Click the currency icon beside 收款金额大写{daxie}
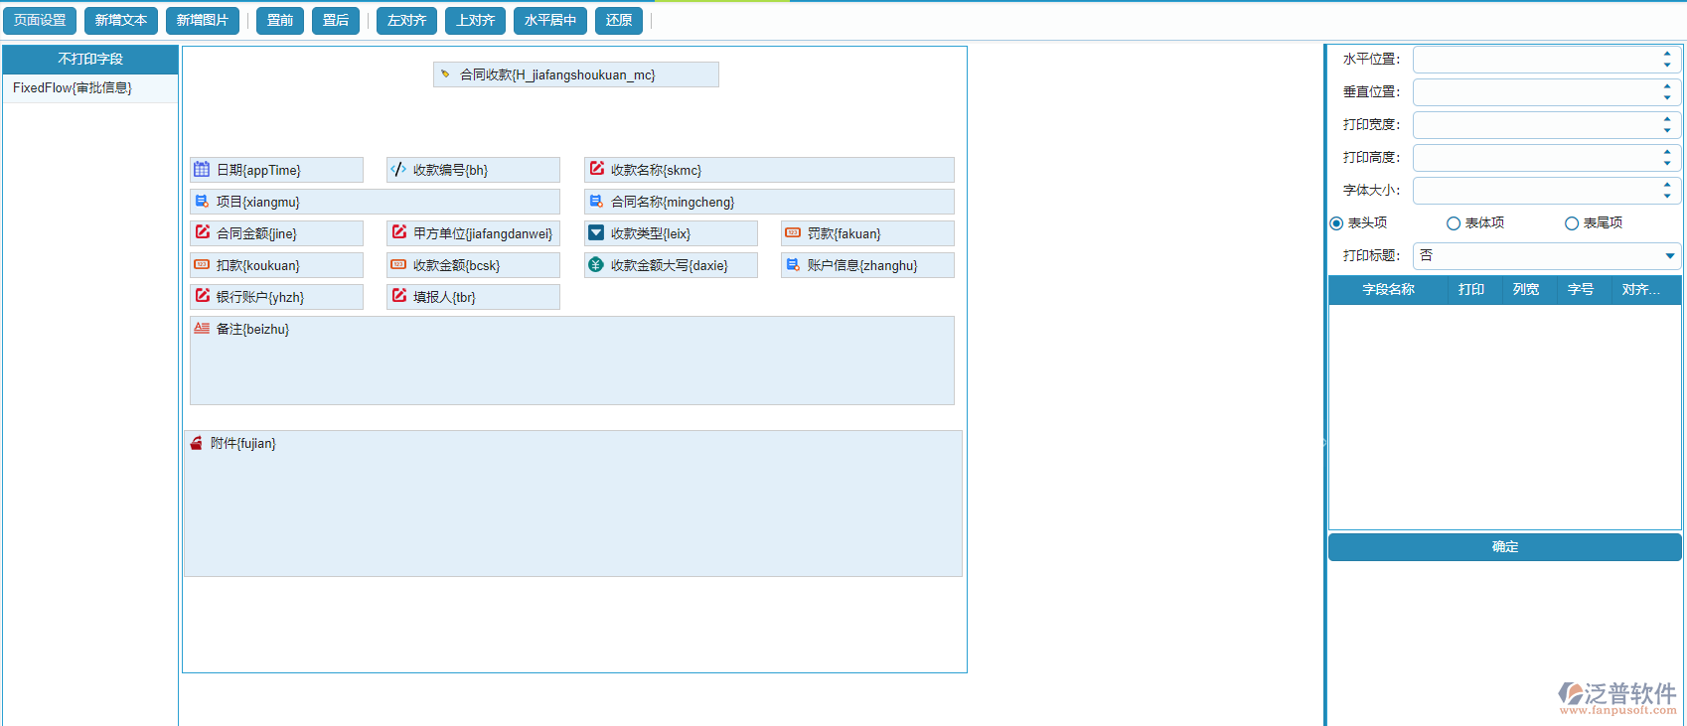This screenshot has width=1687, height=726. pos(596,265)
